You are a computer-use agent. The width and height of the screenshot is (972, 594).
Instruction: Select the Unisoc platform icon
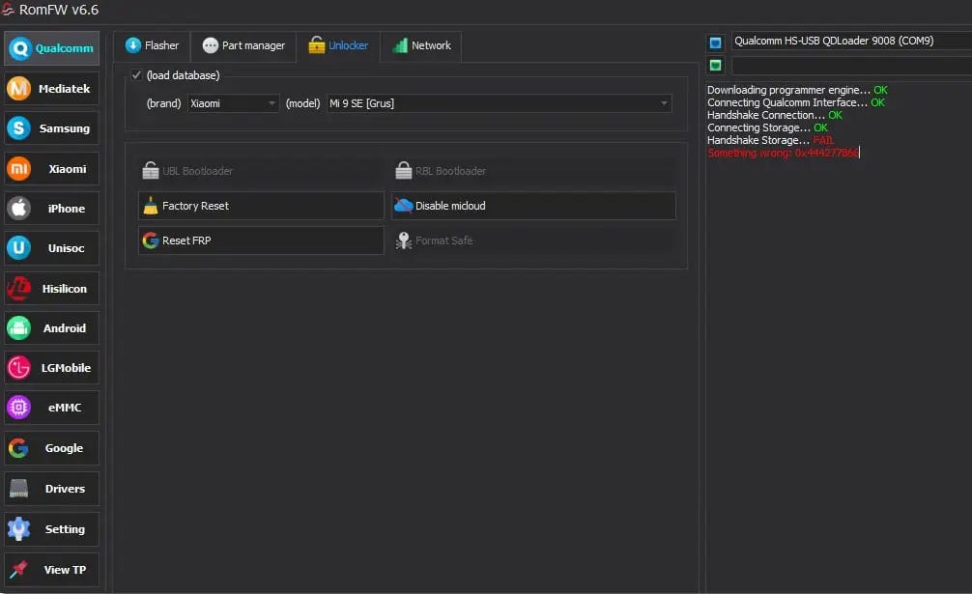pos(50,248)
